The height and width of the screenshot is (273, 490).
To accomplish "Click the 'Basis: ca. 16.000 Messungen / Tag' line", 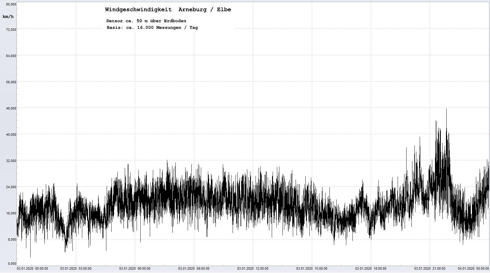I will pos(152,27).
